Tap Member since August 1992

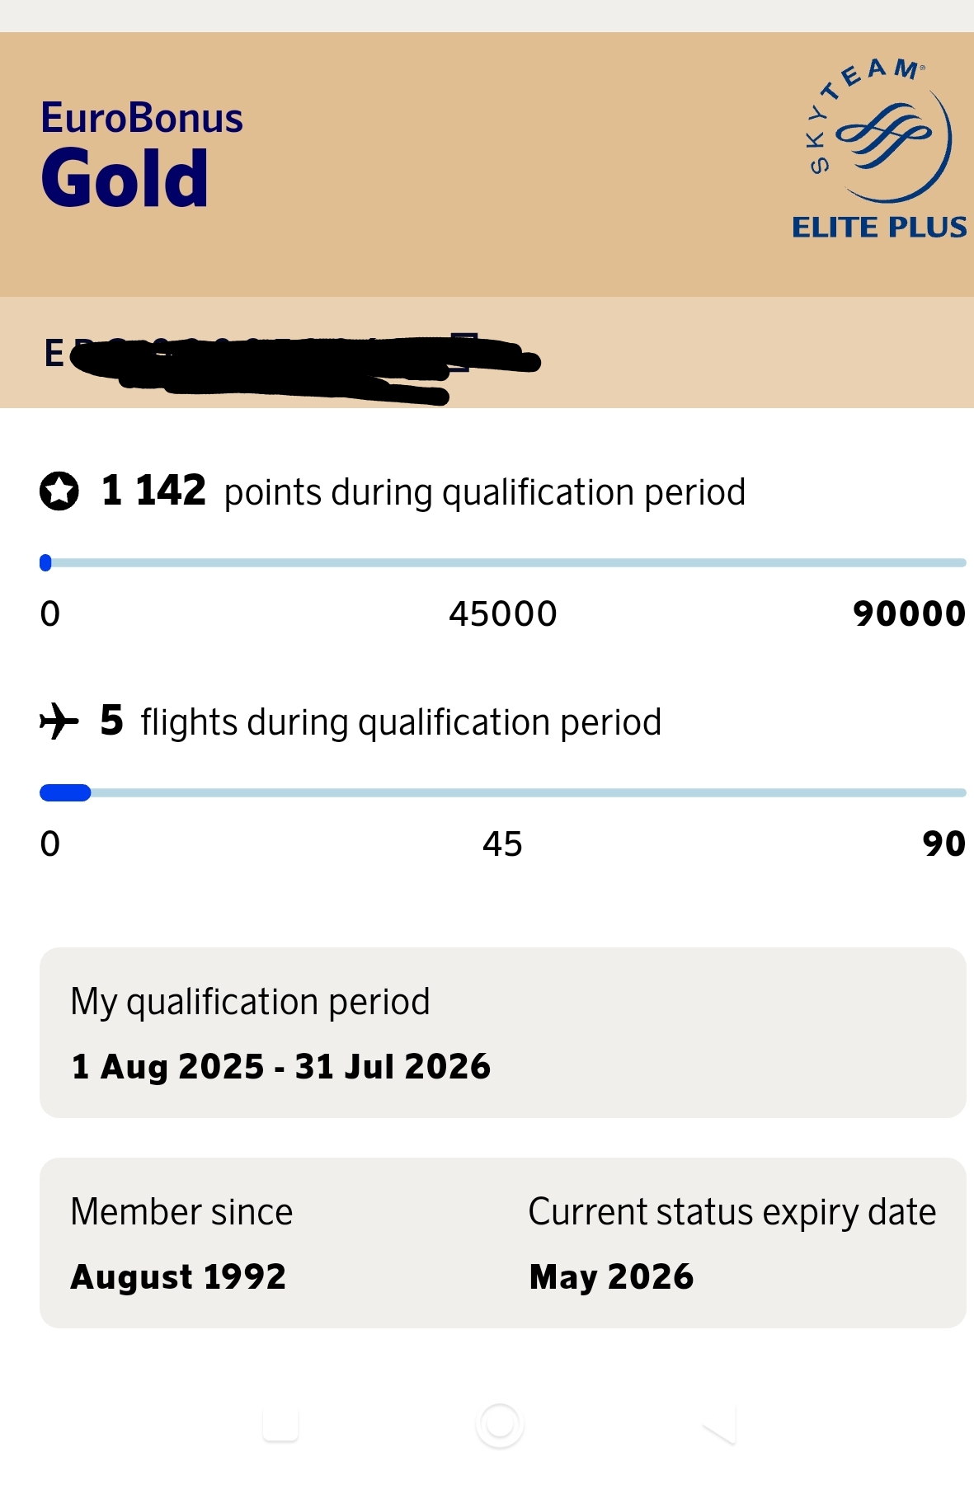pos(179,1276)
